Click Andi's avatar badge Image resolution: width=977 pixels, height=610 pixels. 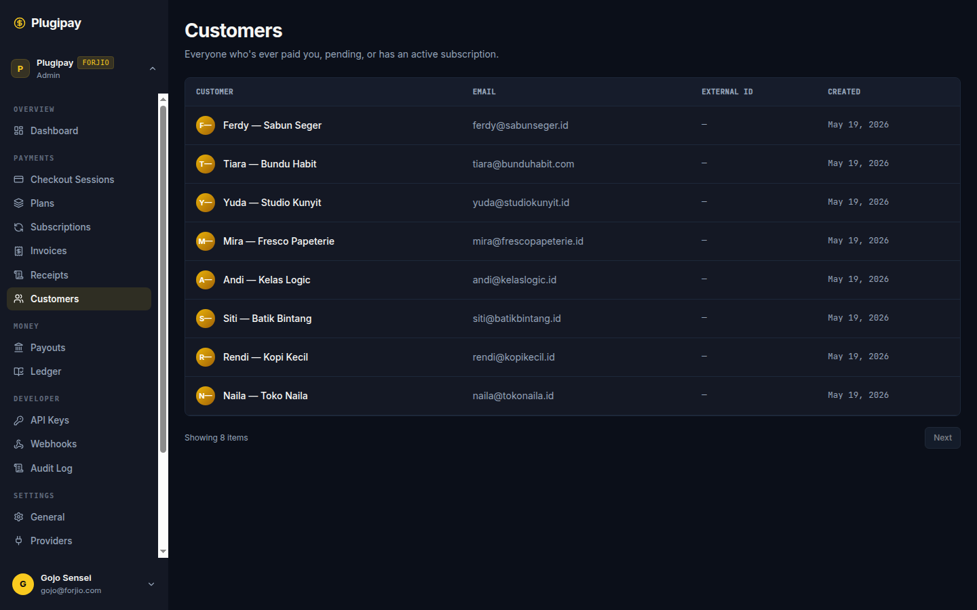pos(206,280)
